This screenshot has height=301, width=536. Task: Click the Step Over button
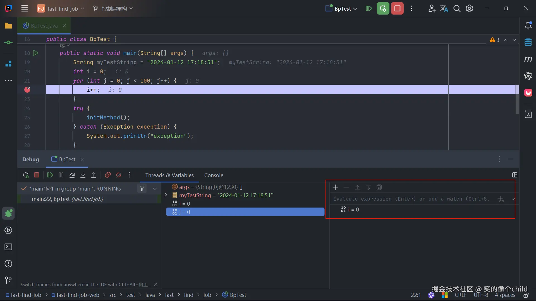pyautogui.click(x=72, y=175)
